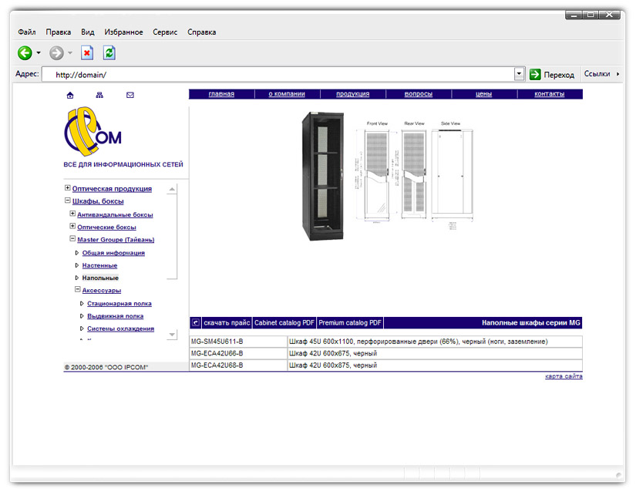Expand the Настенные tree branch
This screenshot has width=636, height=492.
click(x=76, y=265)
